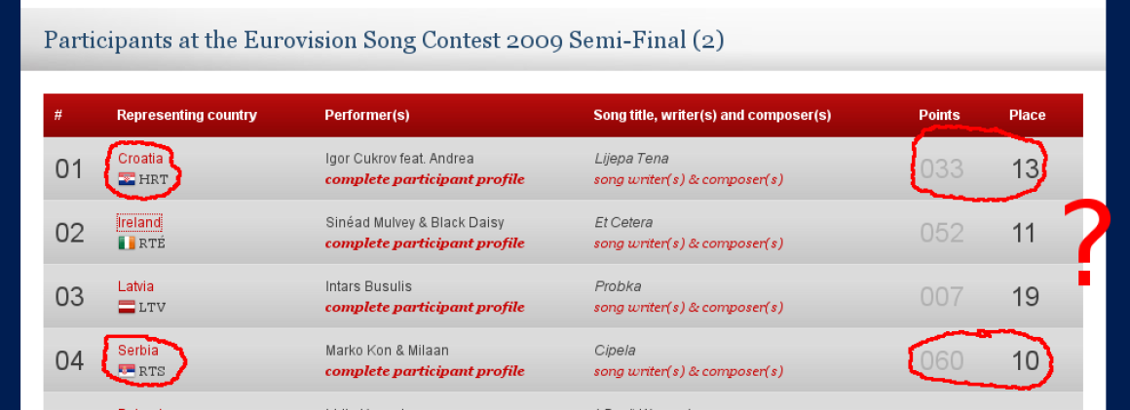This screenshot has height=410, width=1130.
Task: View Sinéad Mulvey's complete participant profile
Action: coord(425,243)
